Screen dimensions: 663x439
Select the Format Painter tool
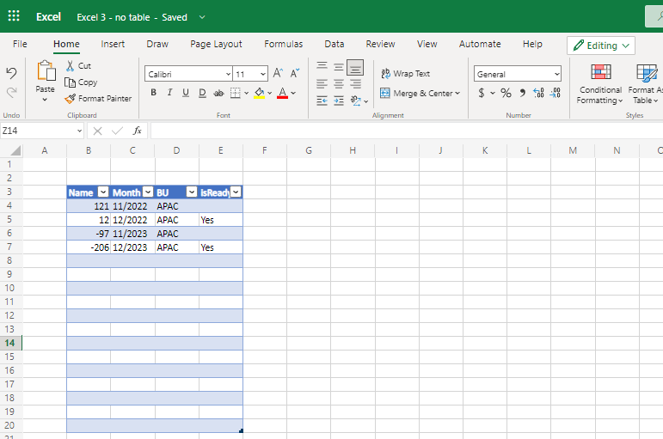click(x=98, y=99)
